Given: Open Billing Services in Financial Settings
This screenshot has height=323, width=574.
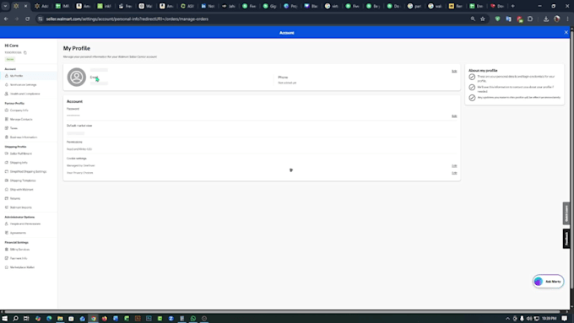Looking at the screenshot, I should point(19,250).
